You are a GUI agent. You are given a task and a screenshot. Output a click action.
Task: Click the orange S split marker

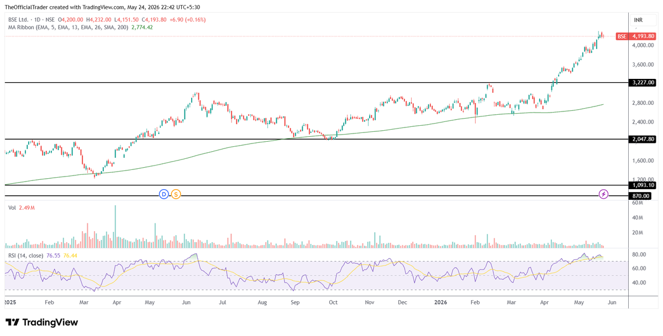coord(176,194)
